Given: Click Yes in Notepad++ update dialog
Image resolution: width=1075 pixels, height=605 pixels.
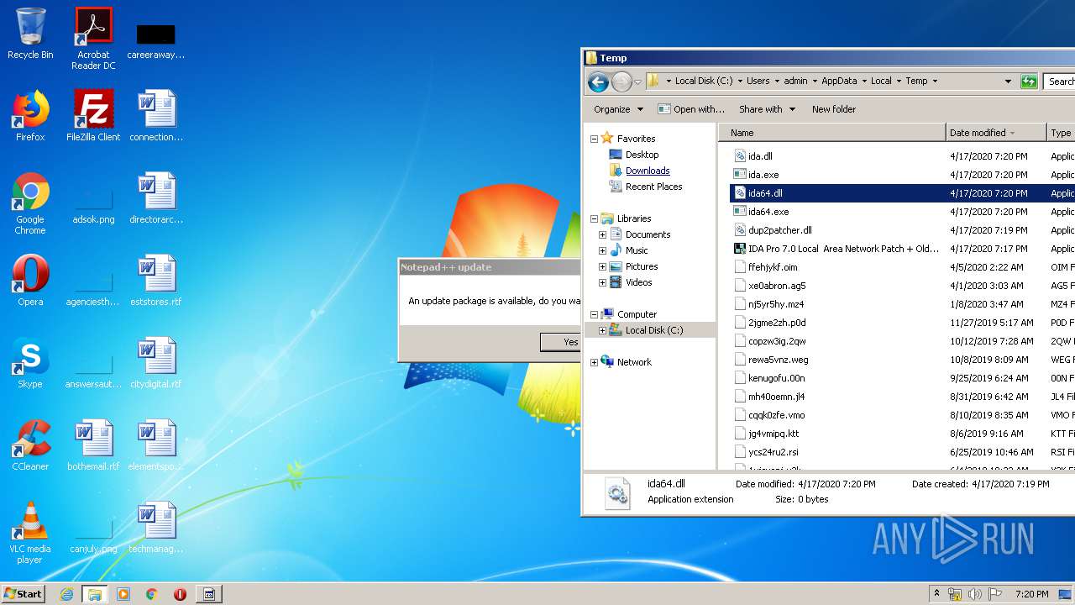Looking at the screenshot, I should coord(561,342).
